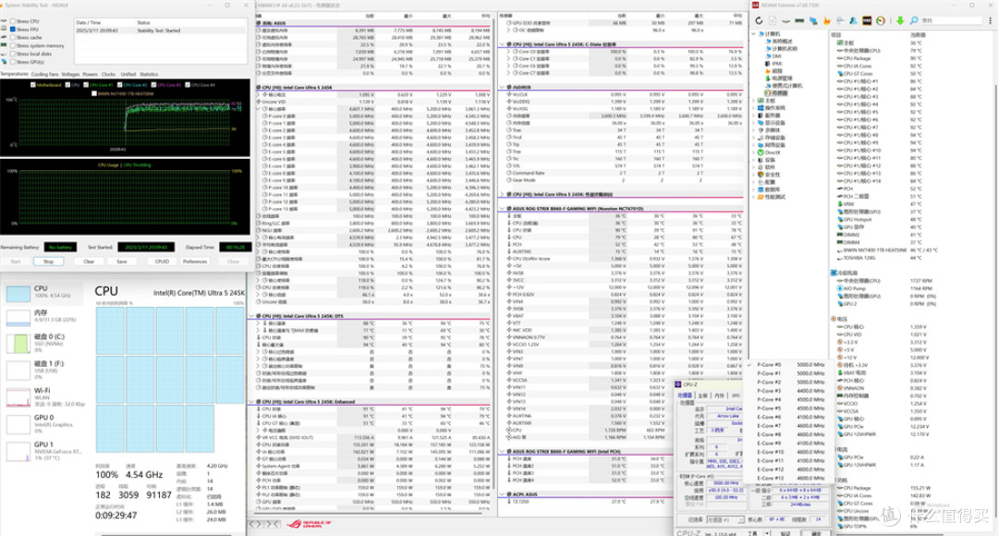Enable the Stress GPU(s) checkbox
This screenshot has height=536, width=998.
(x=13, y=63)
